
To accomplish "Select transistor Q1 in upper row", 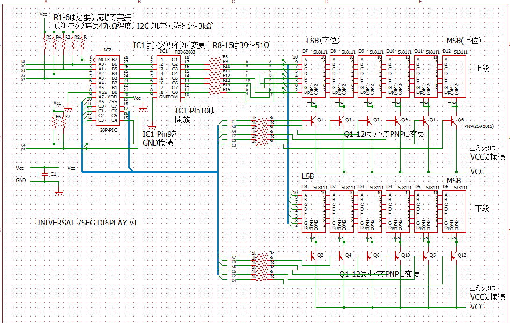I will tap(313, 121).
